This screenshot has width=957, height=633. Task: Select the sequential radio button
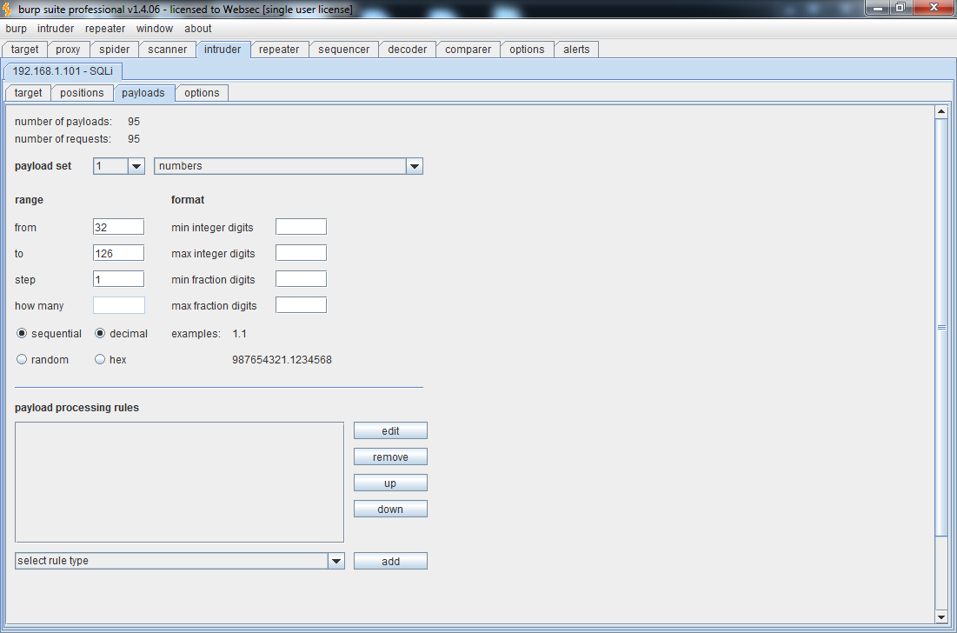pos(22,334)
